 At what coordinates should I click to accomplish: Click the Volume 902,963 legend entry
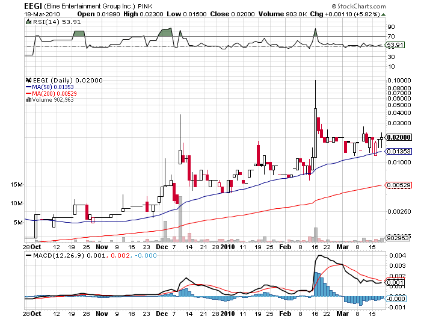coord(53,100)
